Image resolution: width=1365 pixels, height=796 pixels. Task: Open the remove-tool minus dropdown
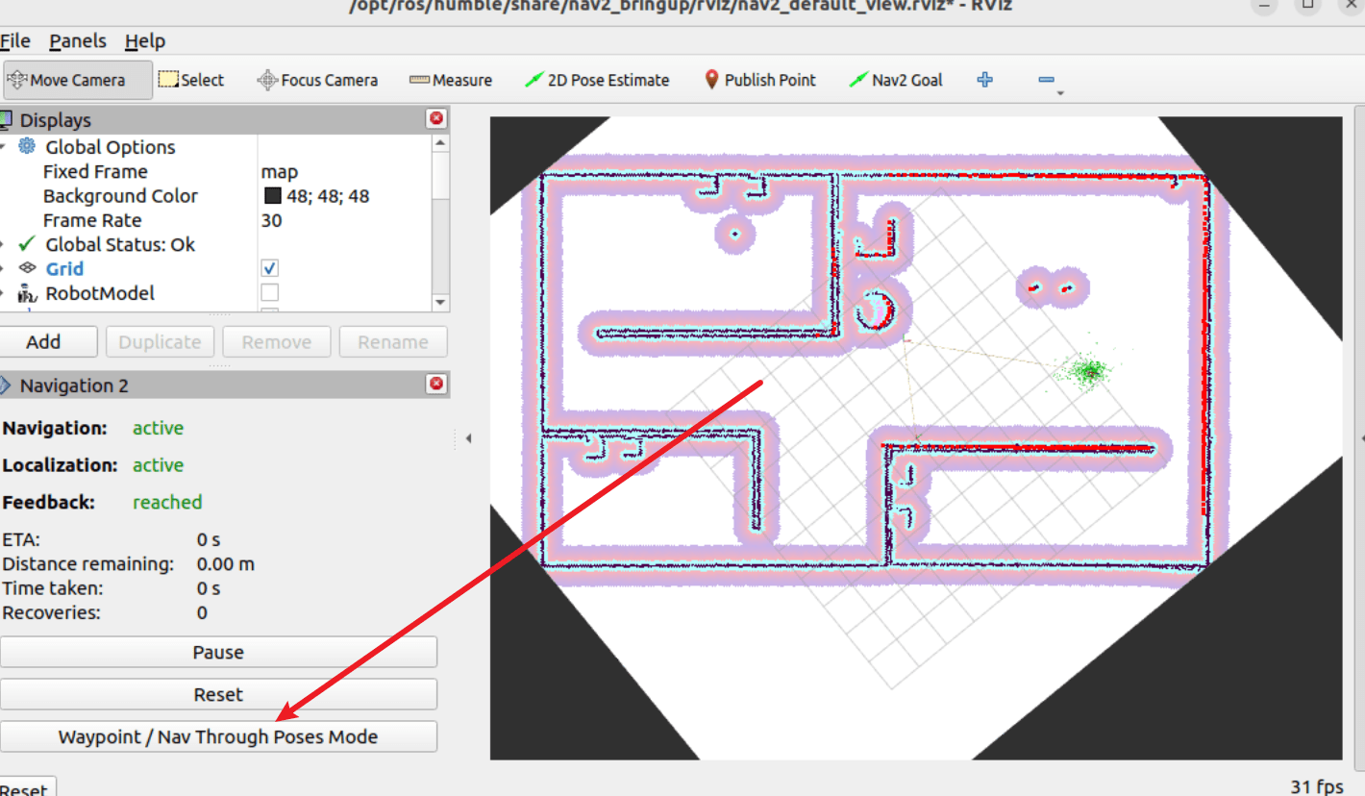[1050, 82]
